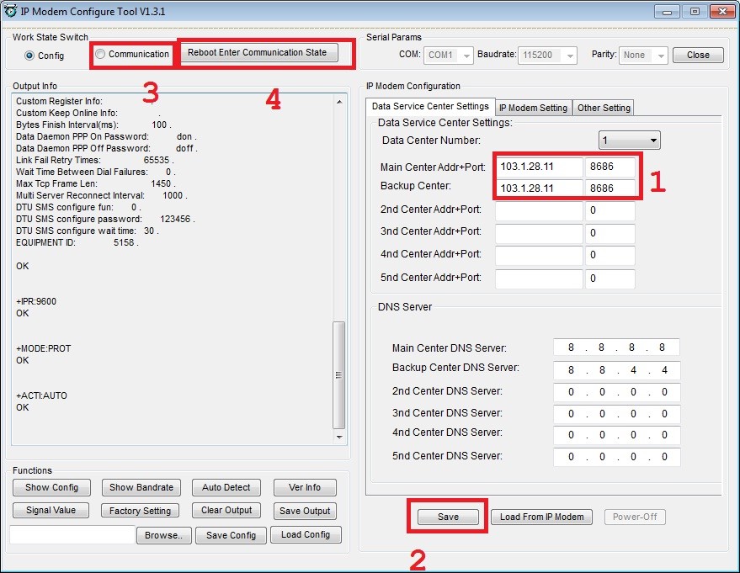Click the Show Config button
This screenshot has width=740, height=573.
(51, 487)
